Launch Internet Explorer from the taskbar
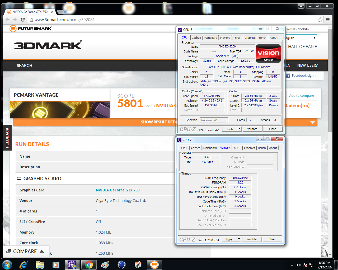 (x=24, y=265)
